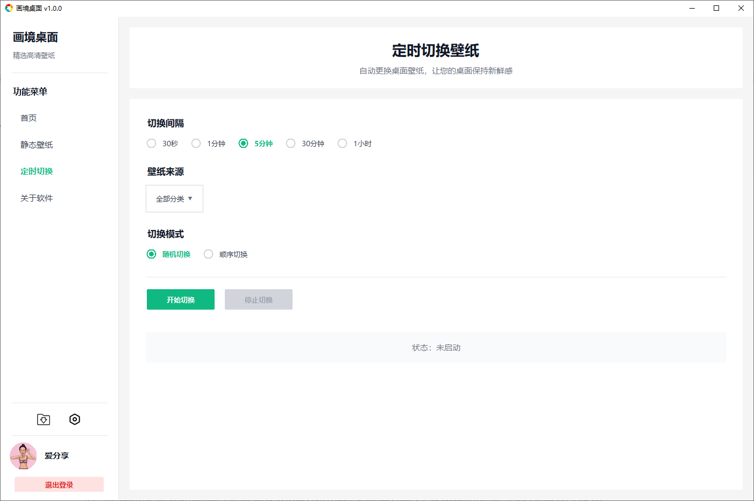Screen dimensions: 754x501
Task: Open the 关于软件 page
Action: [37, 198]
